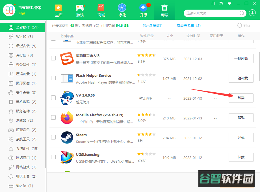Open the skin/apps icon in title bar

221,3
